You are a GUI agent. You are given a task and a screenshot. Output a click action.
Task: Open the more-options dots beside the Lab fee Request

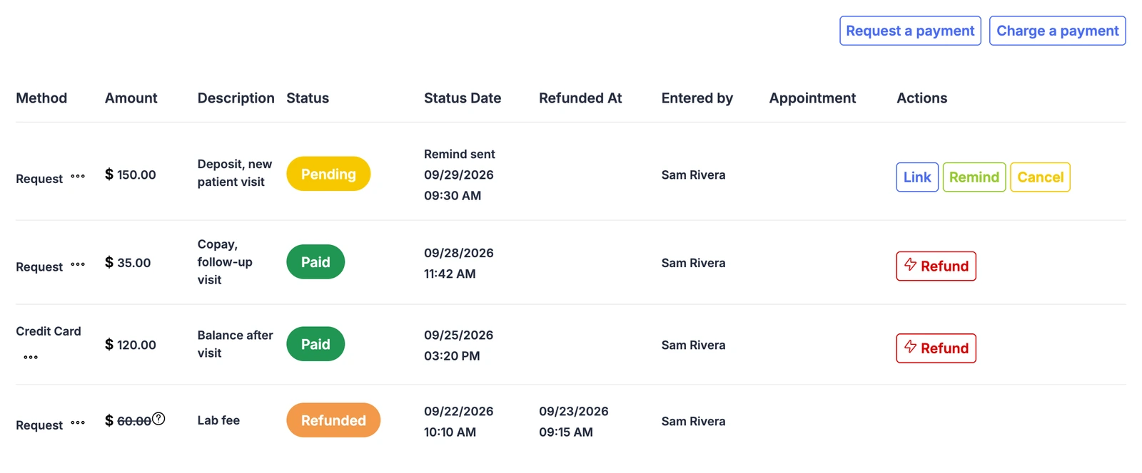(78, 422)
